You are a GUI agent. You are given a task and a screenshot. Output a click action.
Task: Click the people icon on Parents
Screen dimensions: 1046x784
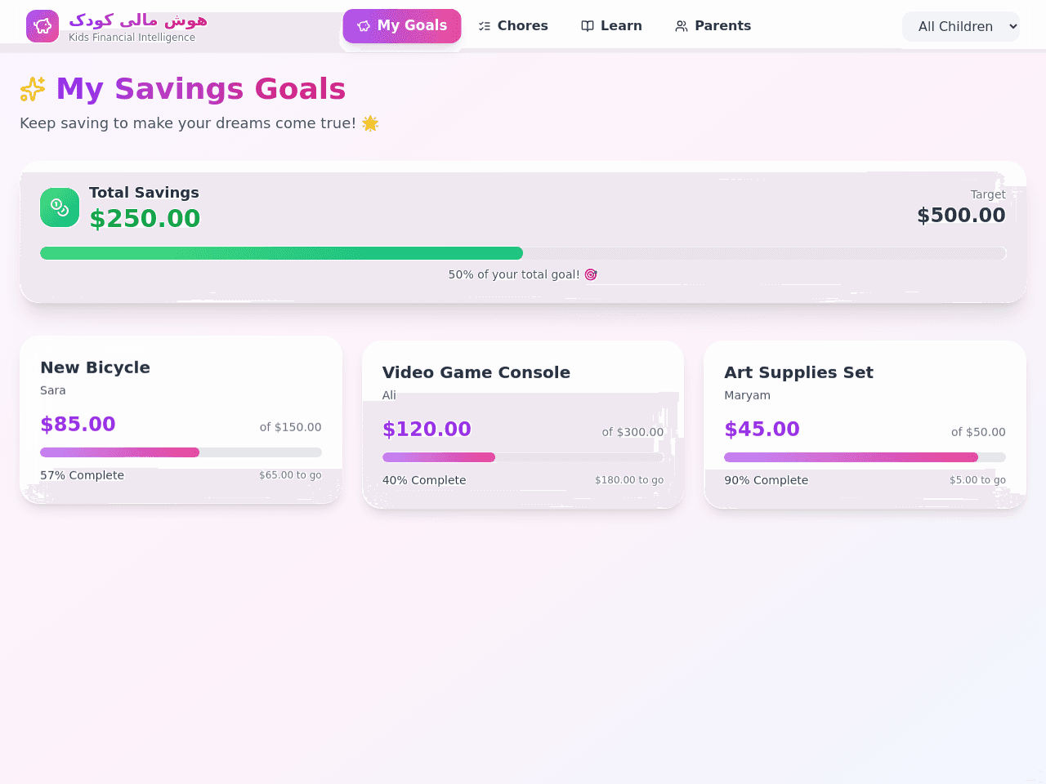tap(682, 26)
